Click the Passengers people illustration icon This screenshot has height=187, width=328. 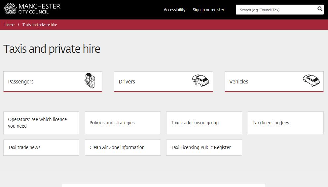tap(90, 81)
